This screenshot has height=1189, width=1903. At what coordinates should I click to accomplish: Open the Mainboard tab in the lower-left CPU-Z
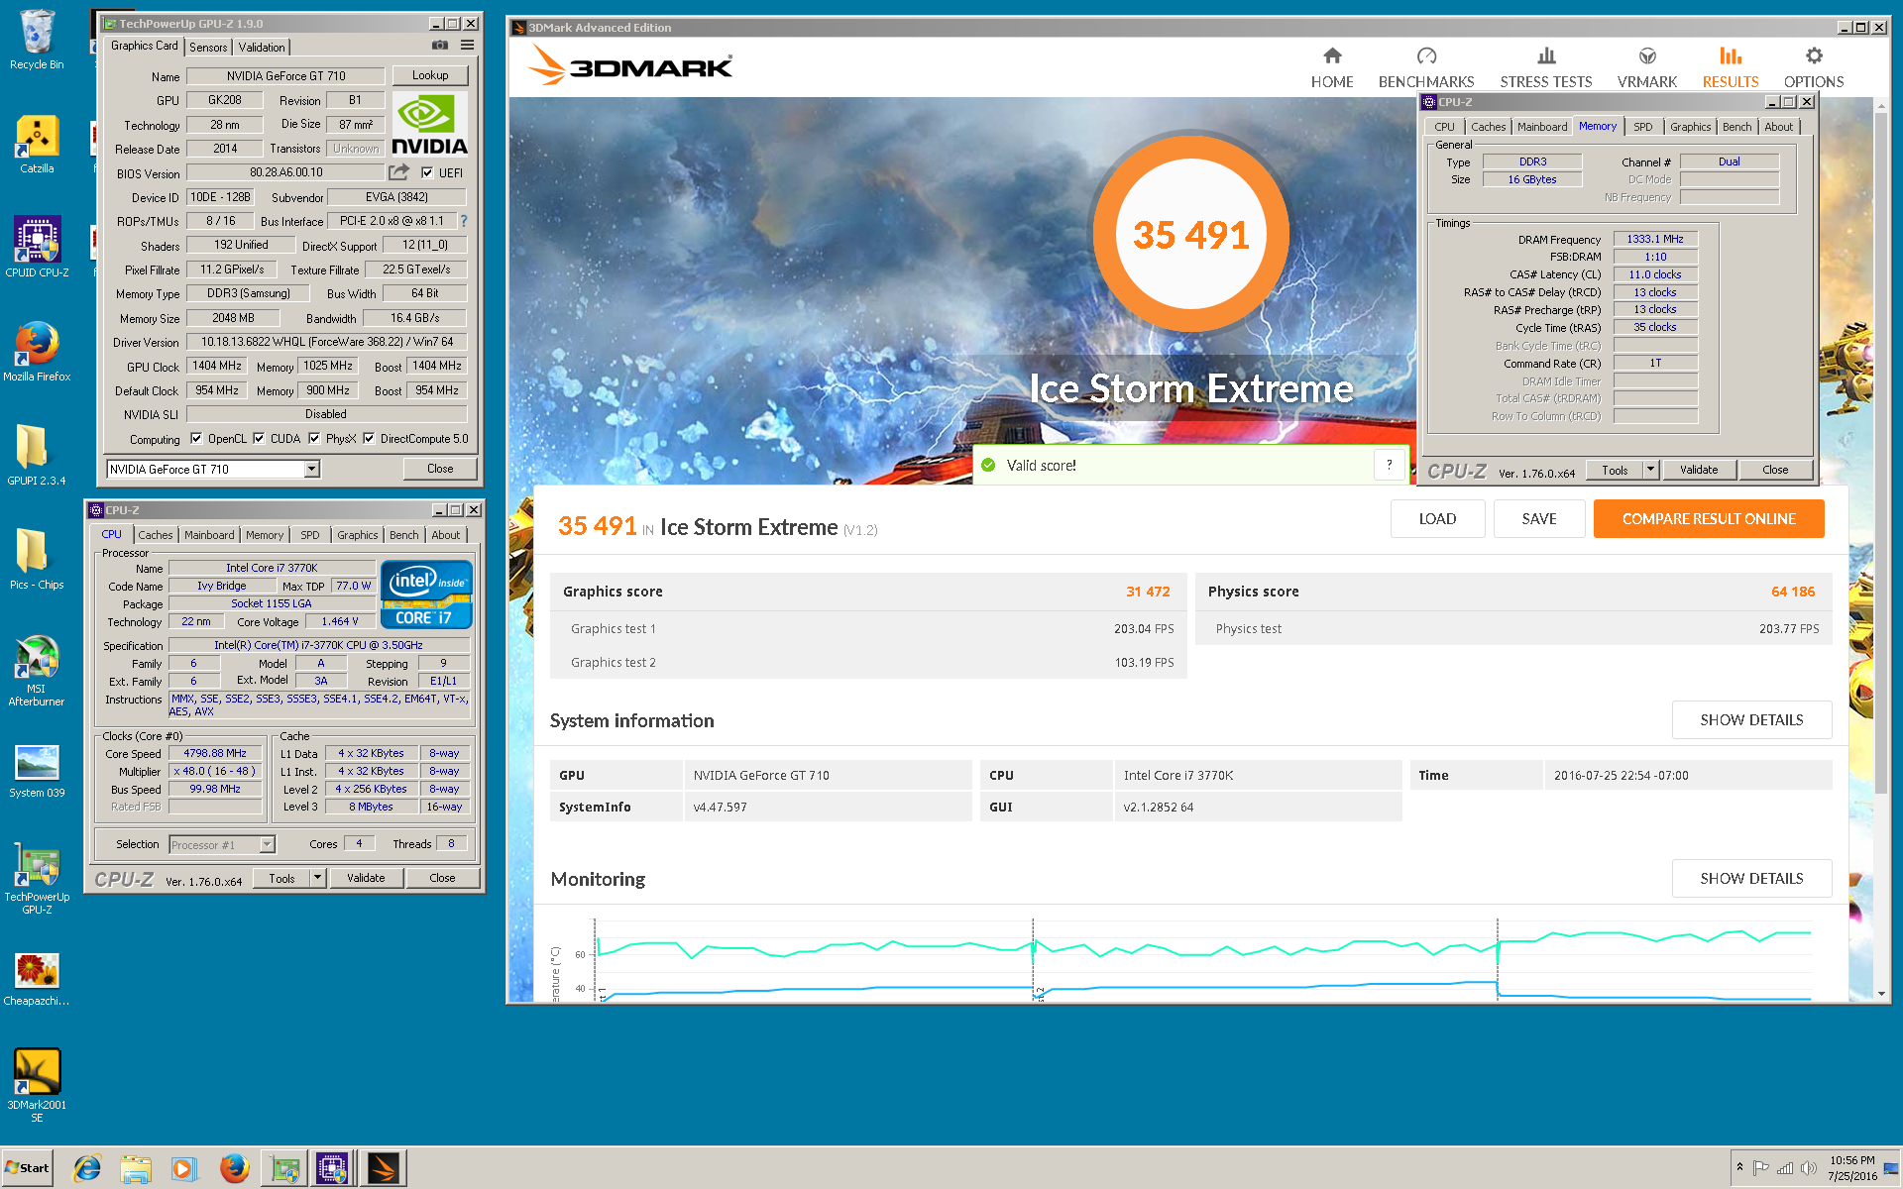[209, 535]
